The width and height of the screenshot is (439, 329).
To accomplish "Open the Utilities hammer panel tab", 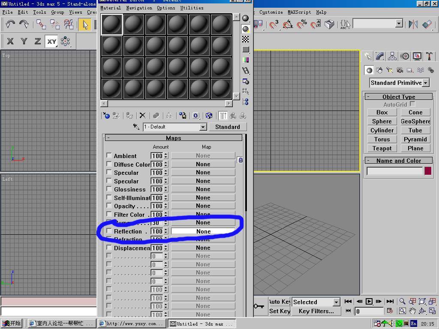I will pyautogui.click(x=429, y=56).
